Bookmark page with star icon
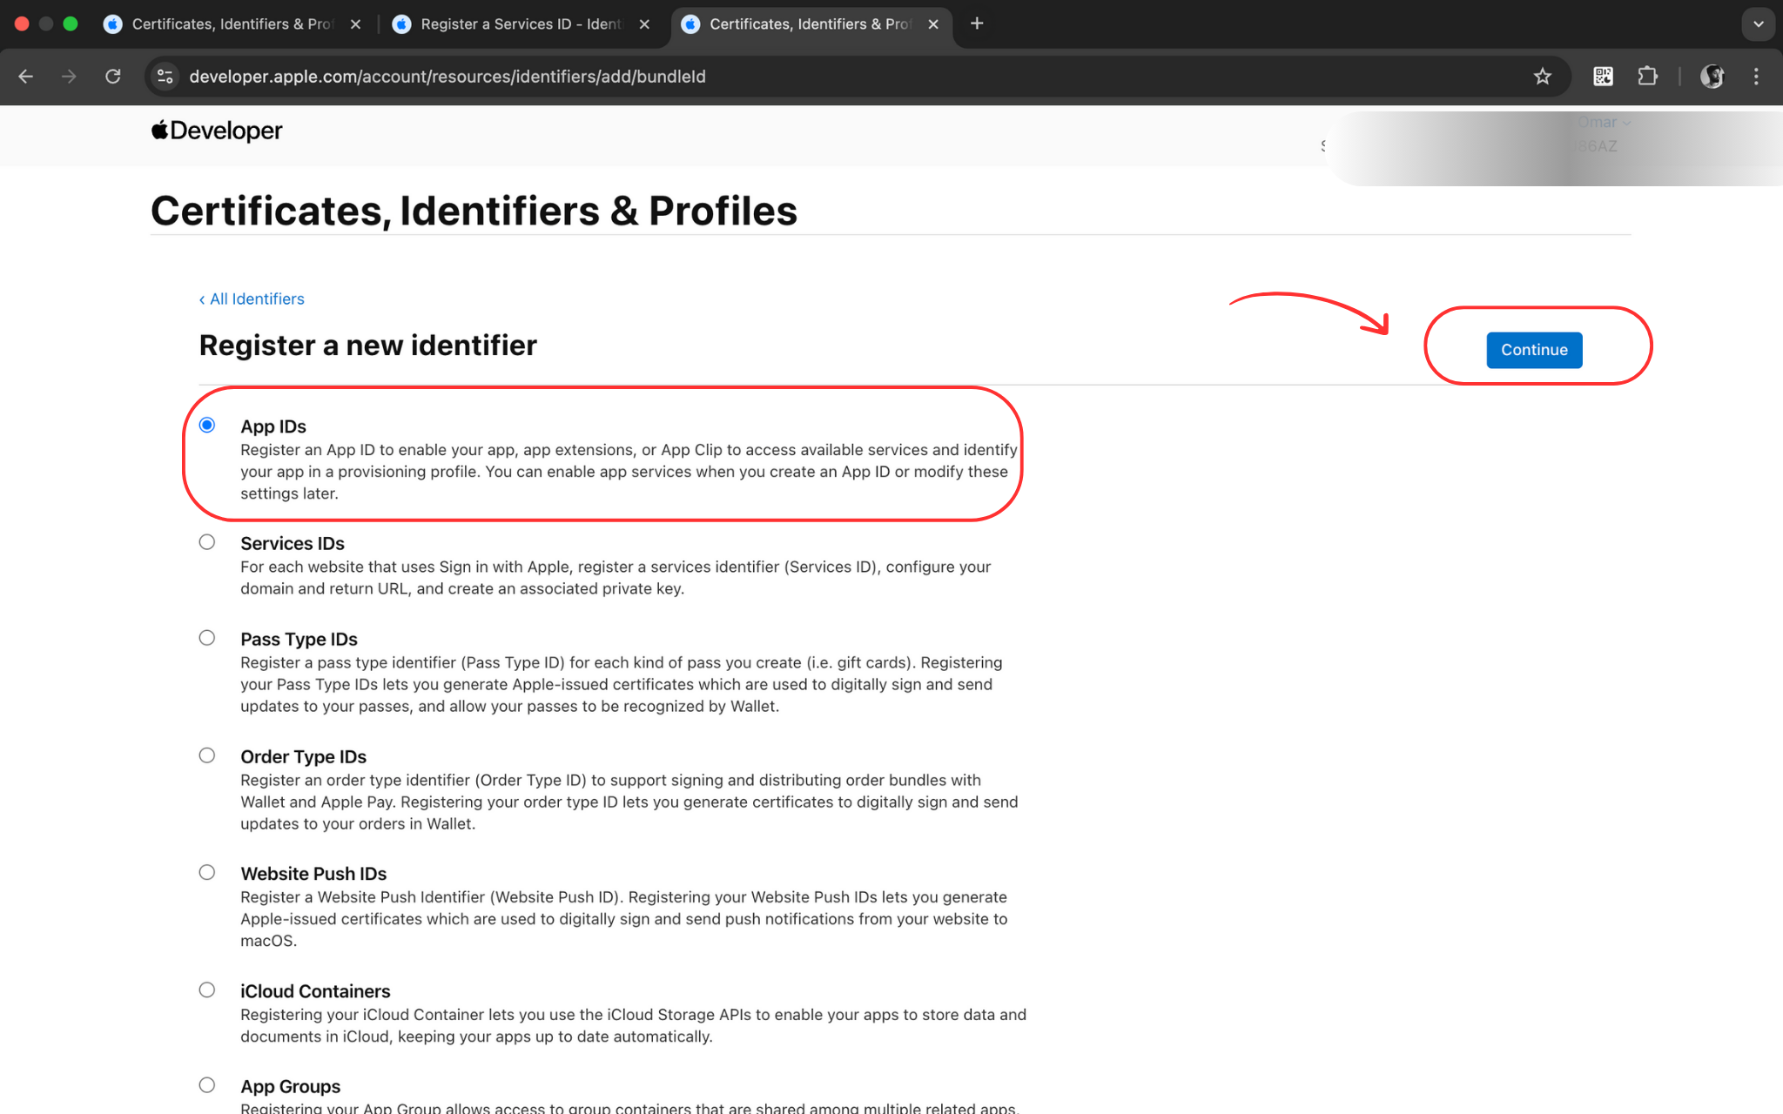This screenshot has height=1114, width=1783. (1542, 77)
